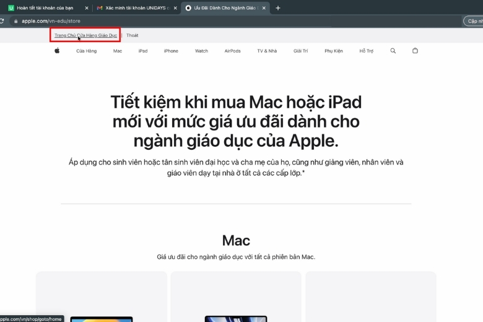This screenshot has width=483, height=322.
Task: Click the first Mac product card
Action: click(x=102, y=297)
